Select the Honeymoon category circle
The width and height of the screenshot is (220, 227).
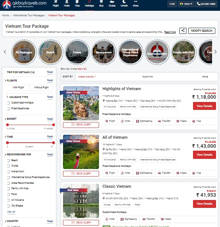[x=104, y=52]
